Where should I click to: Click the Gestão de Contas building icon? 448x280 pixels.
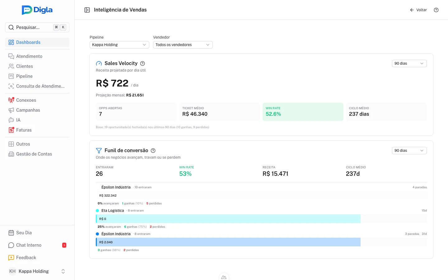(11, 154)
